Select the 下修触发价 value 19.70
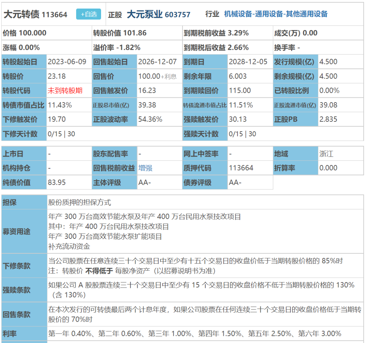This screenshot has height=343, width=366. [x=57, y=119]
